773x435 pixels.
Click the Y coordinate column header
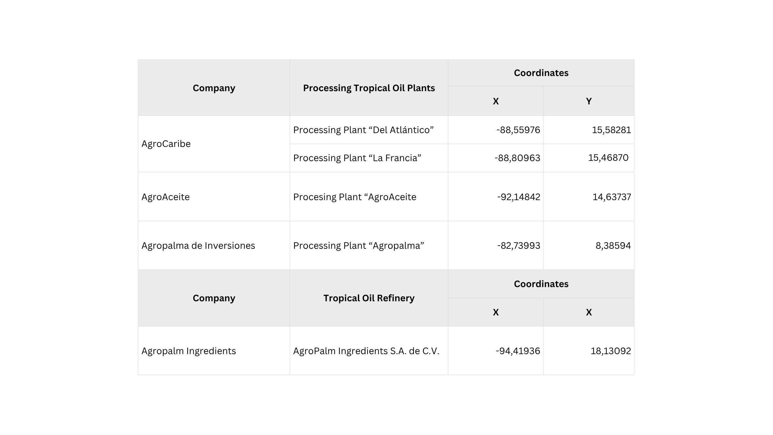tap(589, 101)
